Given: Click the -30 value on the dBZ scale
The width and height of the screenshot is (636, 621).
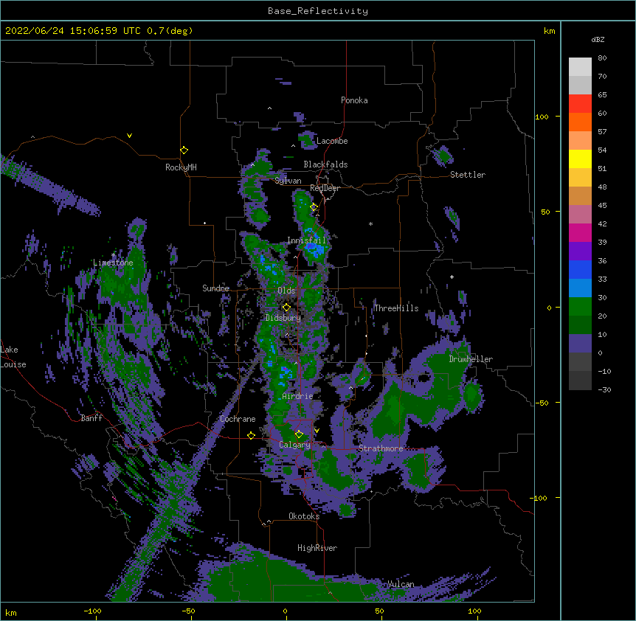Looking at the screenshot, I should point(604,389).
